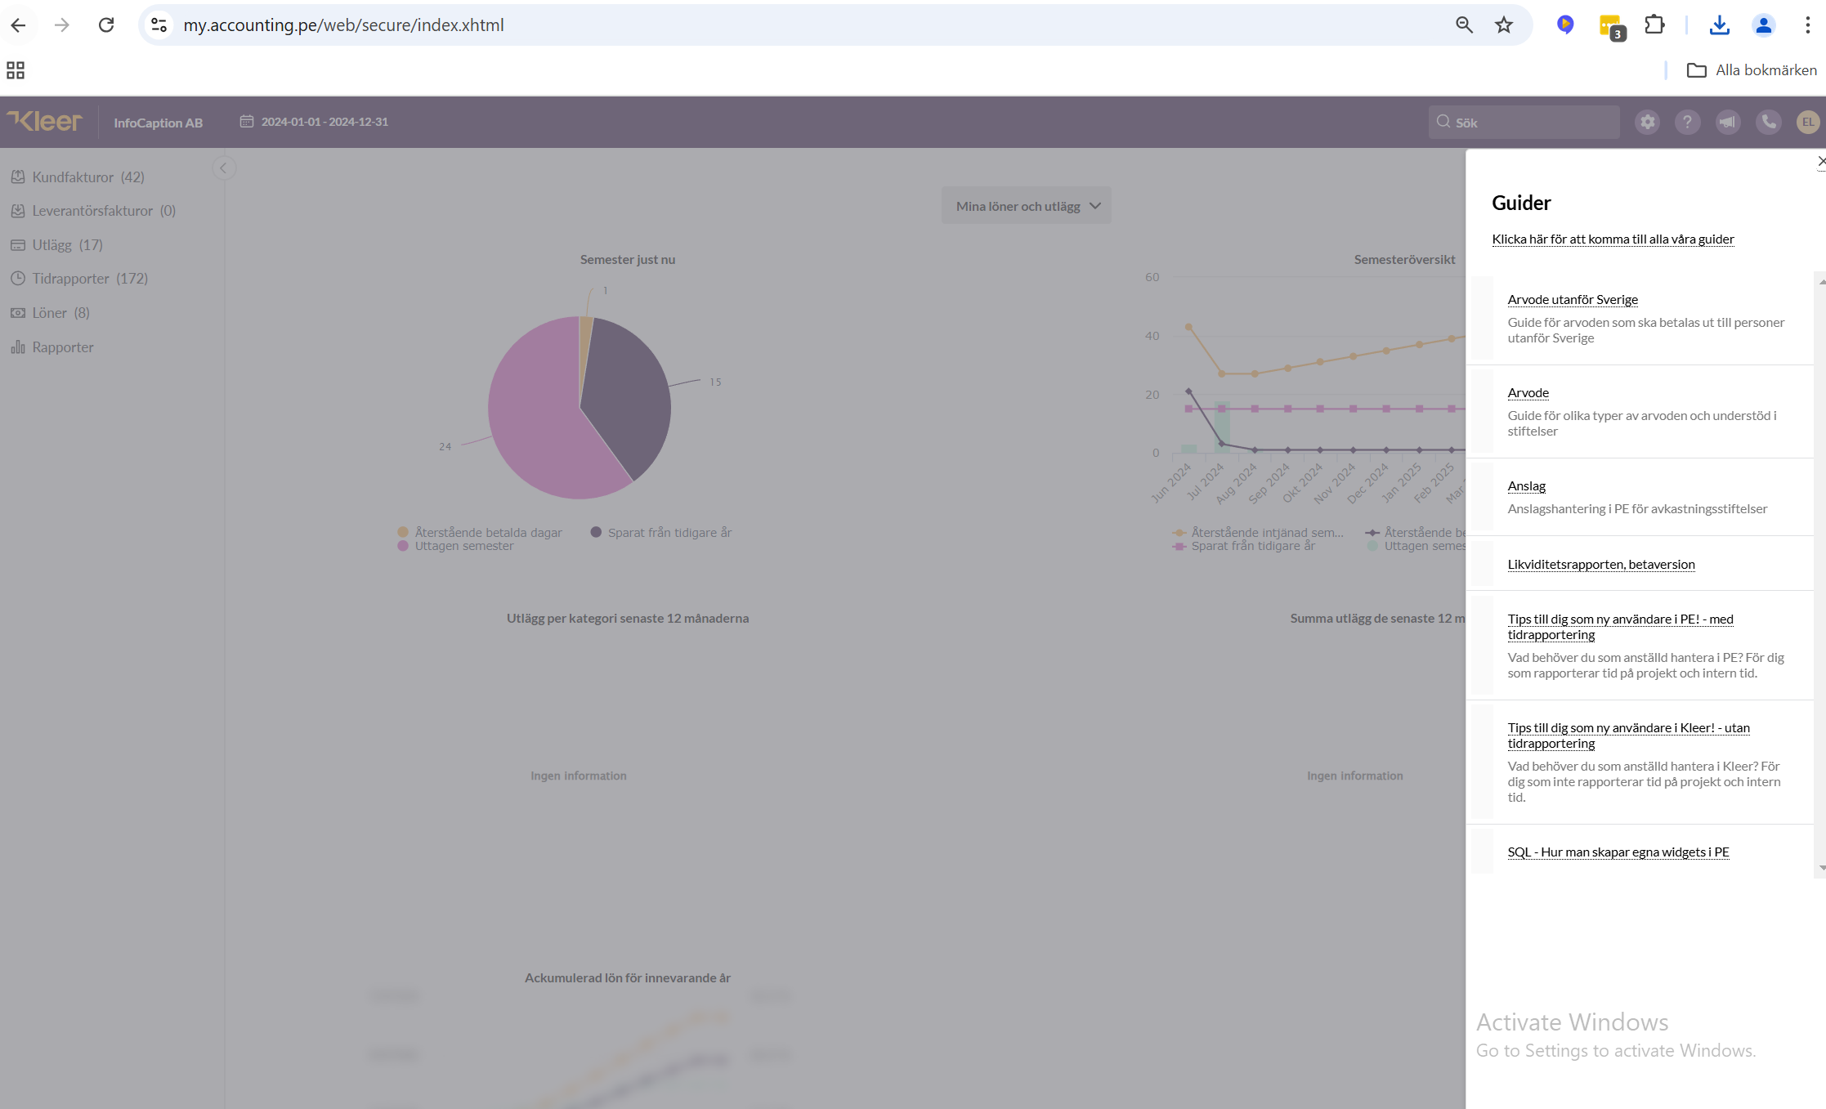Open site information icon in address bar
The image size is (1826, 1109).
pos(159,25)
